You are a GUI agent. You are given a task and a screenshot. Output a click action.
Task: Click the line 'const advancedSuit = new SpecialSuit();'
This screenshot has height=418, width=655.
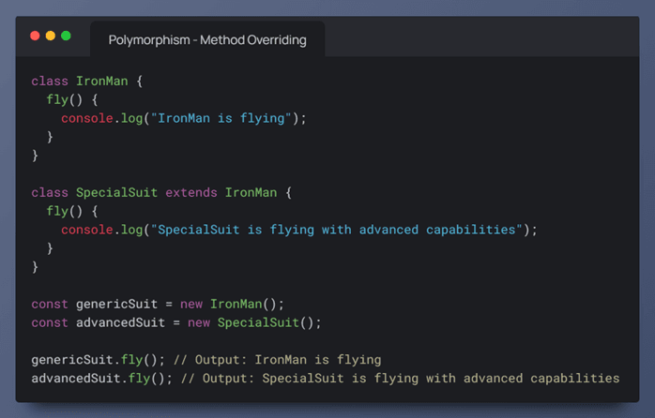click(x=176, y=322)
